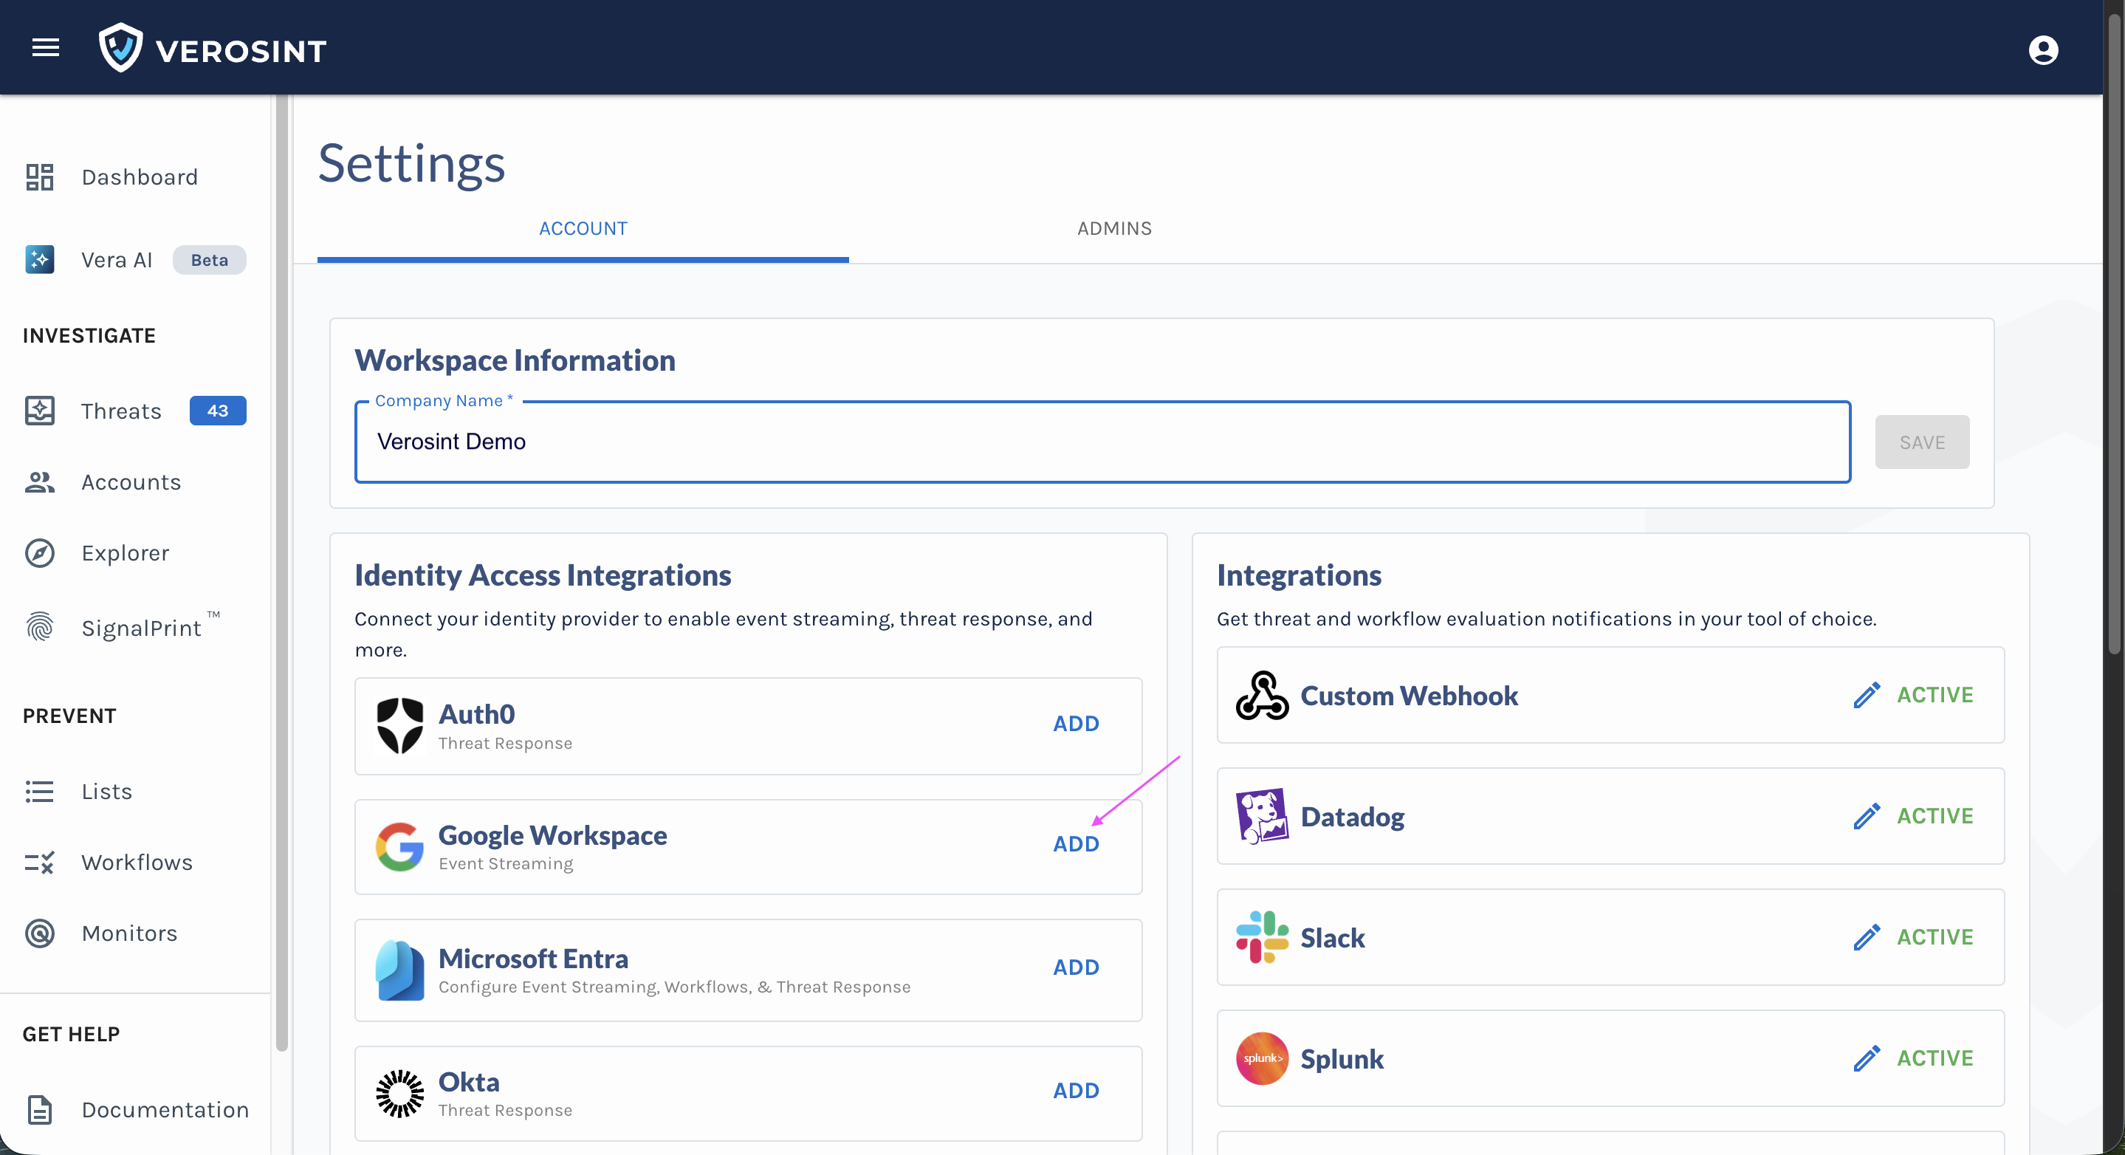Click the Company Name input field
2125x1155 pixels.
coord(1102,442)
